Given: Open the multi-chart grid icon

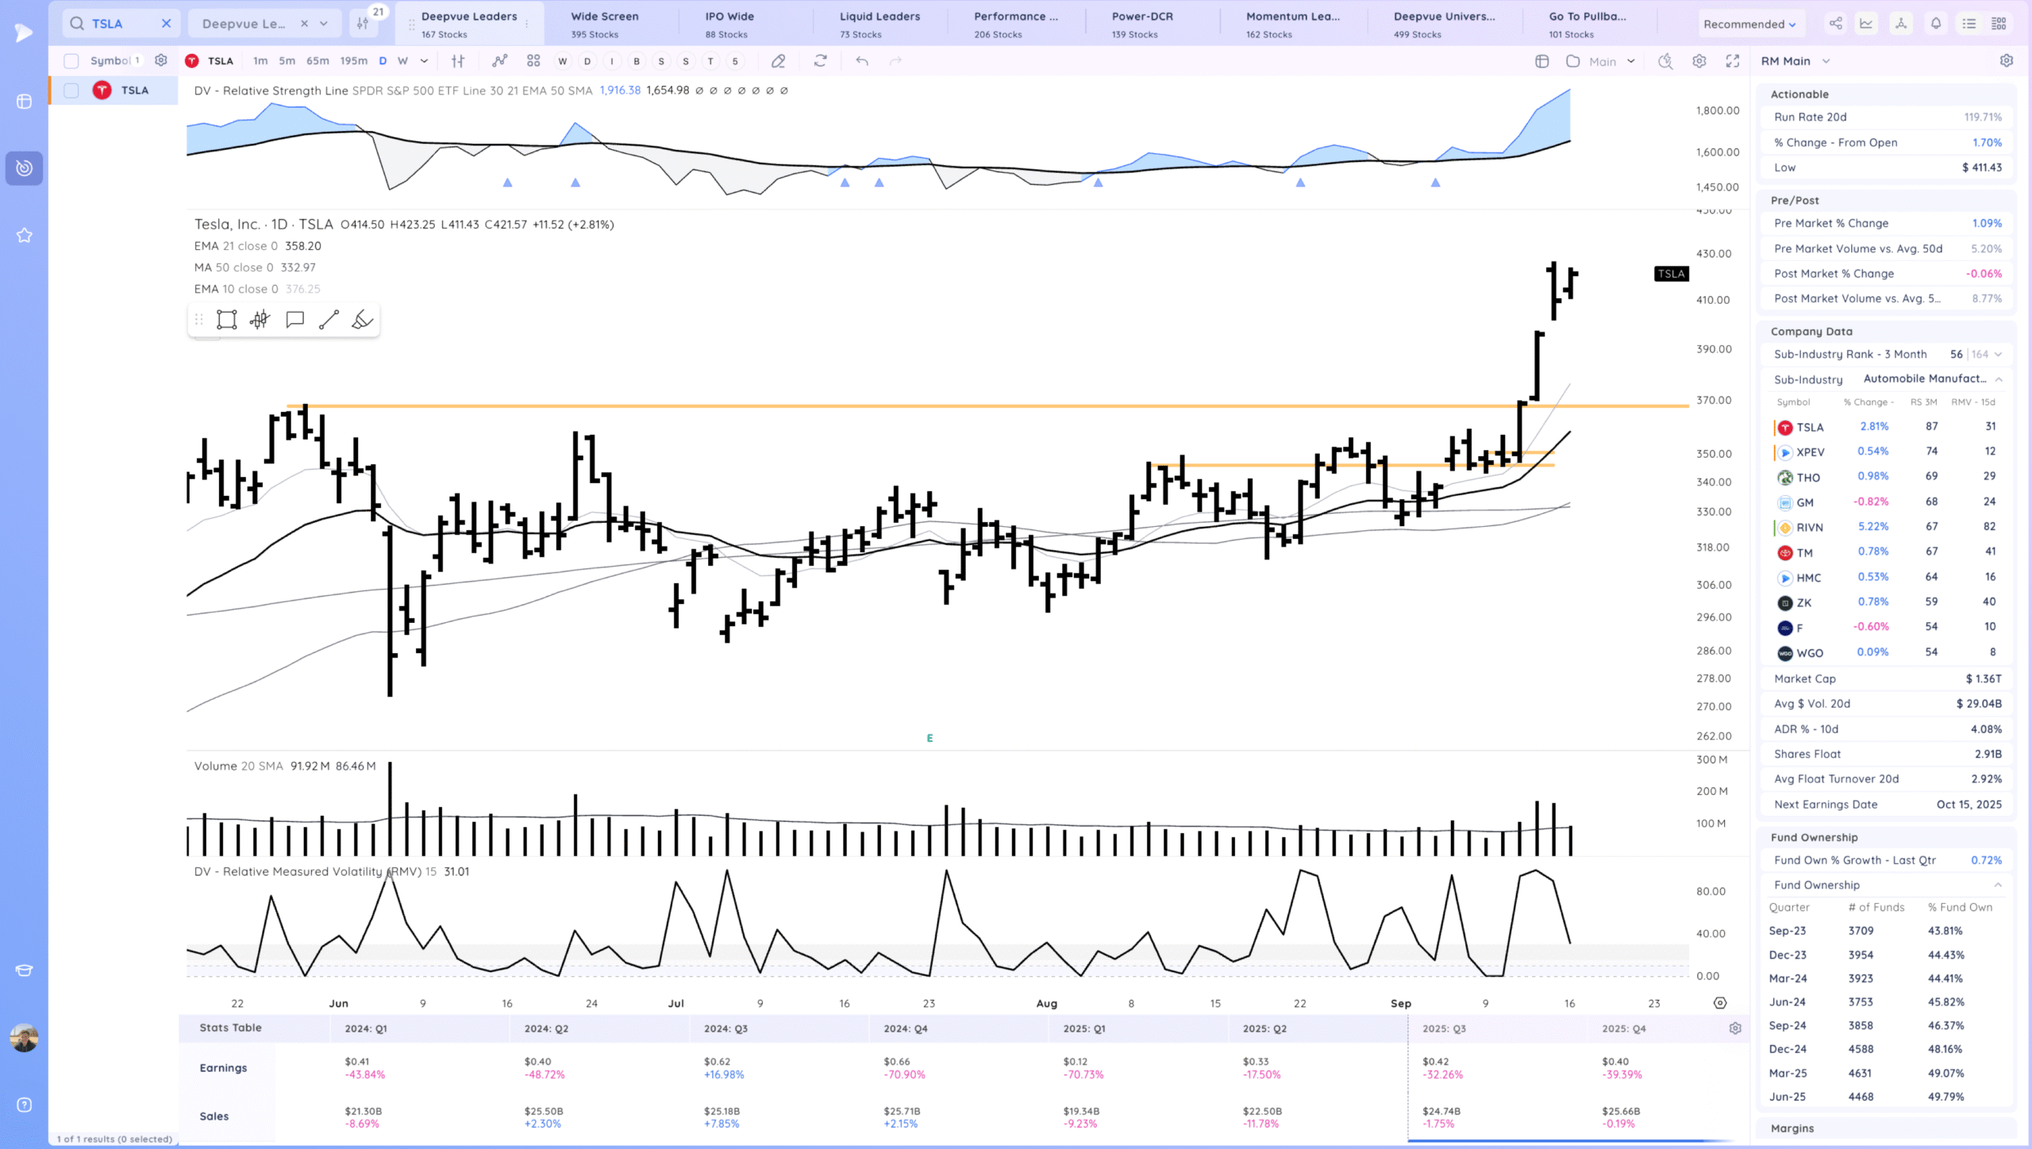Looking at the screenshot, I should click(533, 61).
